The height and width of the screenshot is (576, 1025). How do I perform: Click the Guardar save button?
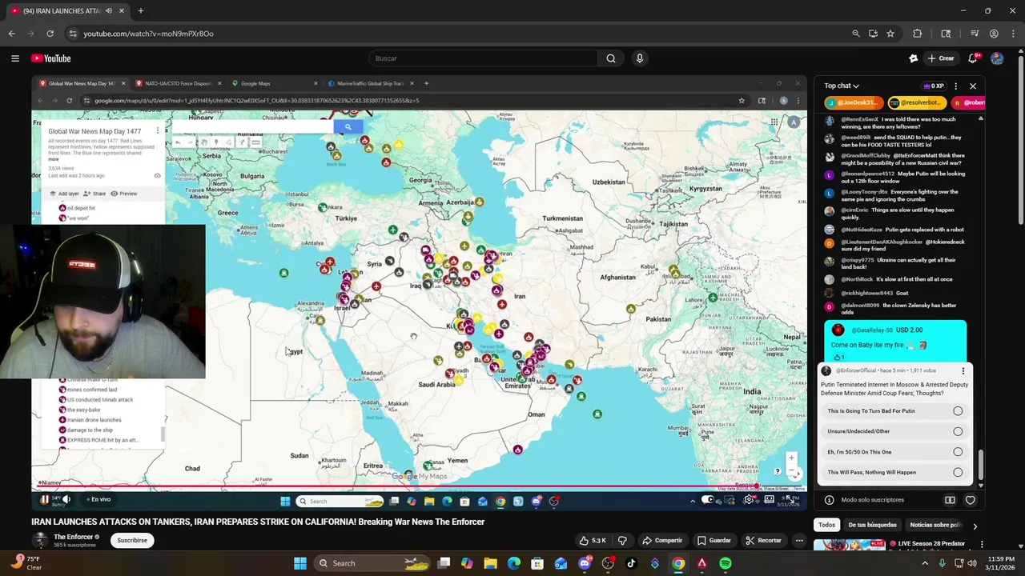pyautogui.click(x=713, y=541)
